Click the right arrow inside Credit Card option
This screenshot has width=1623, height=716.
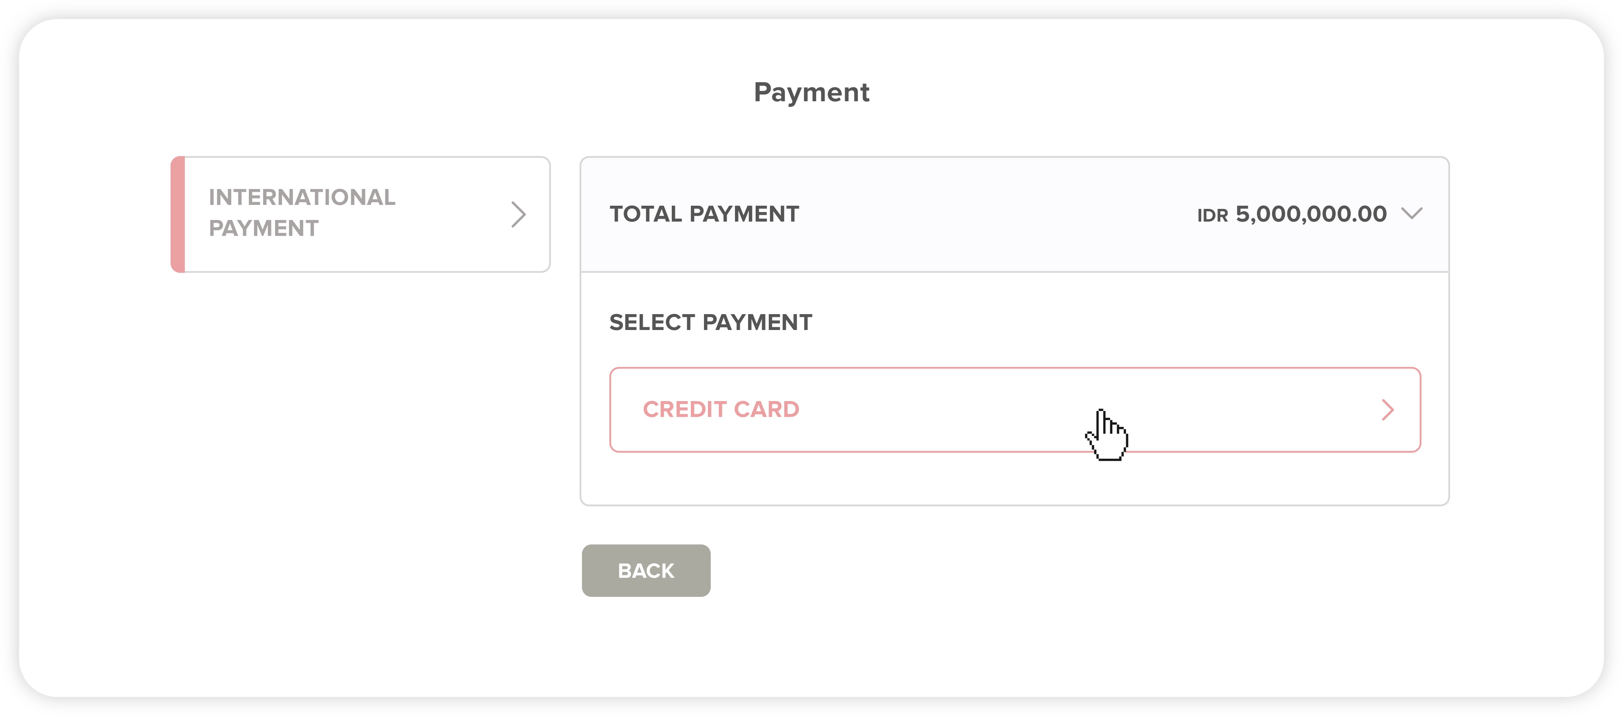point(1387,409)
